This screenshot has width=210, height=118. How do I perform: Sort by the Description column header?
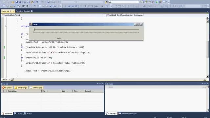(x=24, y=91)
